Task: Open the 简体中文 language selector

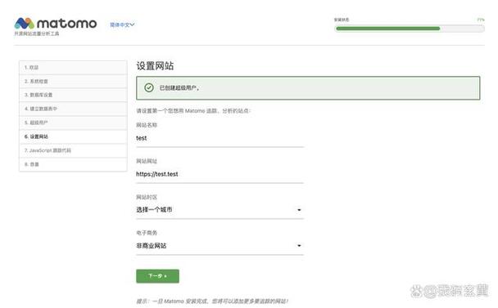Action: coord(122,25)
